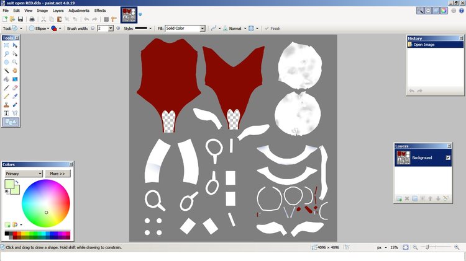Screen dimensions: 466x261
Task: Select the Open Image history entry
Action: [x=435, y=45]
